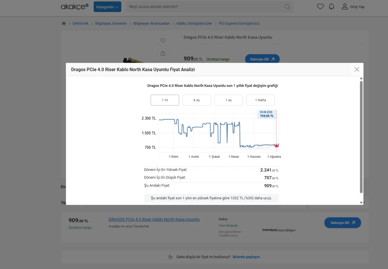The width and height of the screenshot is (388, 269).
Task: Click the trendyol/Atom Bilişim seller label
Action: tap(279, 230)
